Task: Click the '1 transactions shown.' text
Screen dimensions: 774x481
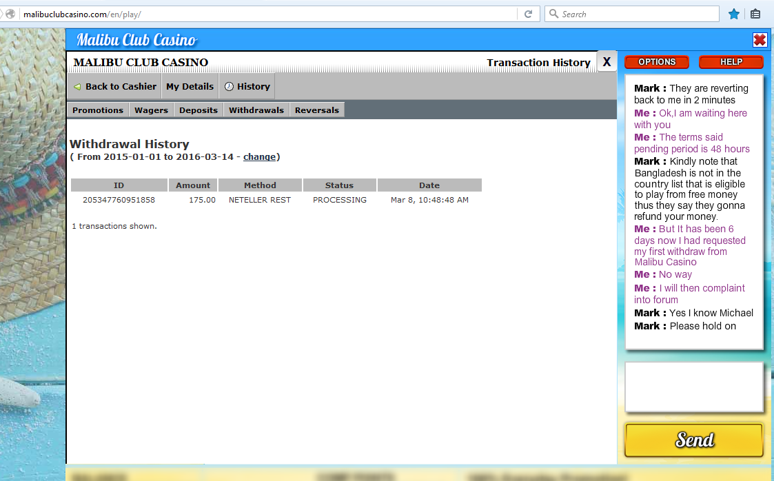Action: pyautogui.click(x=114, y=226)
